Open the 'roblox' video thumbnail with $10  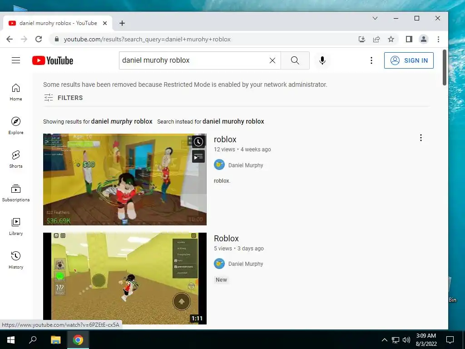pos(125,179)
